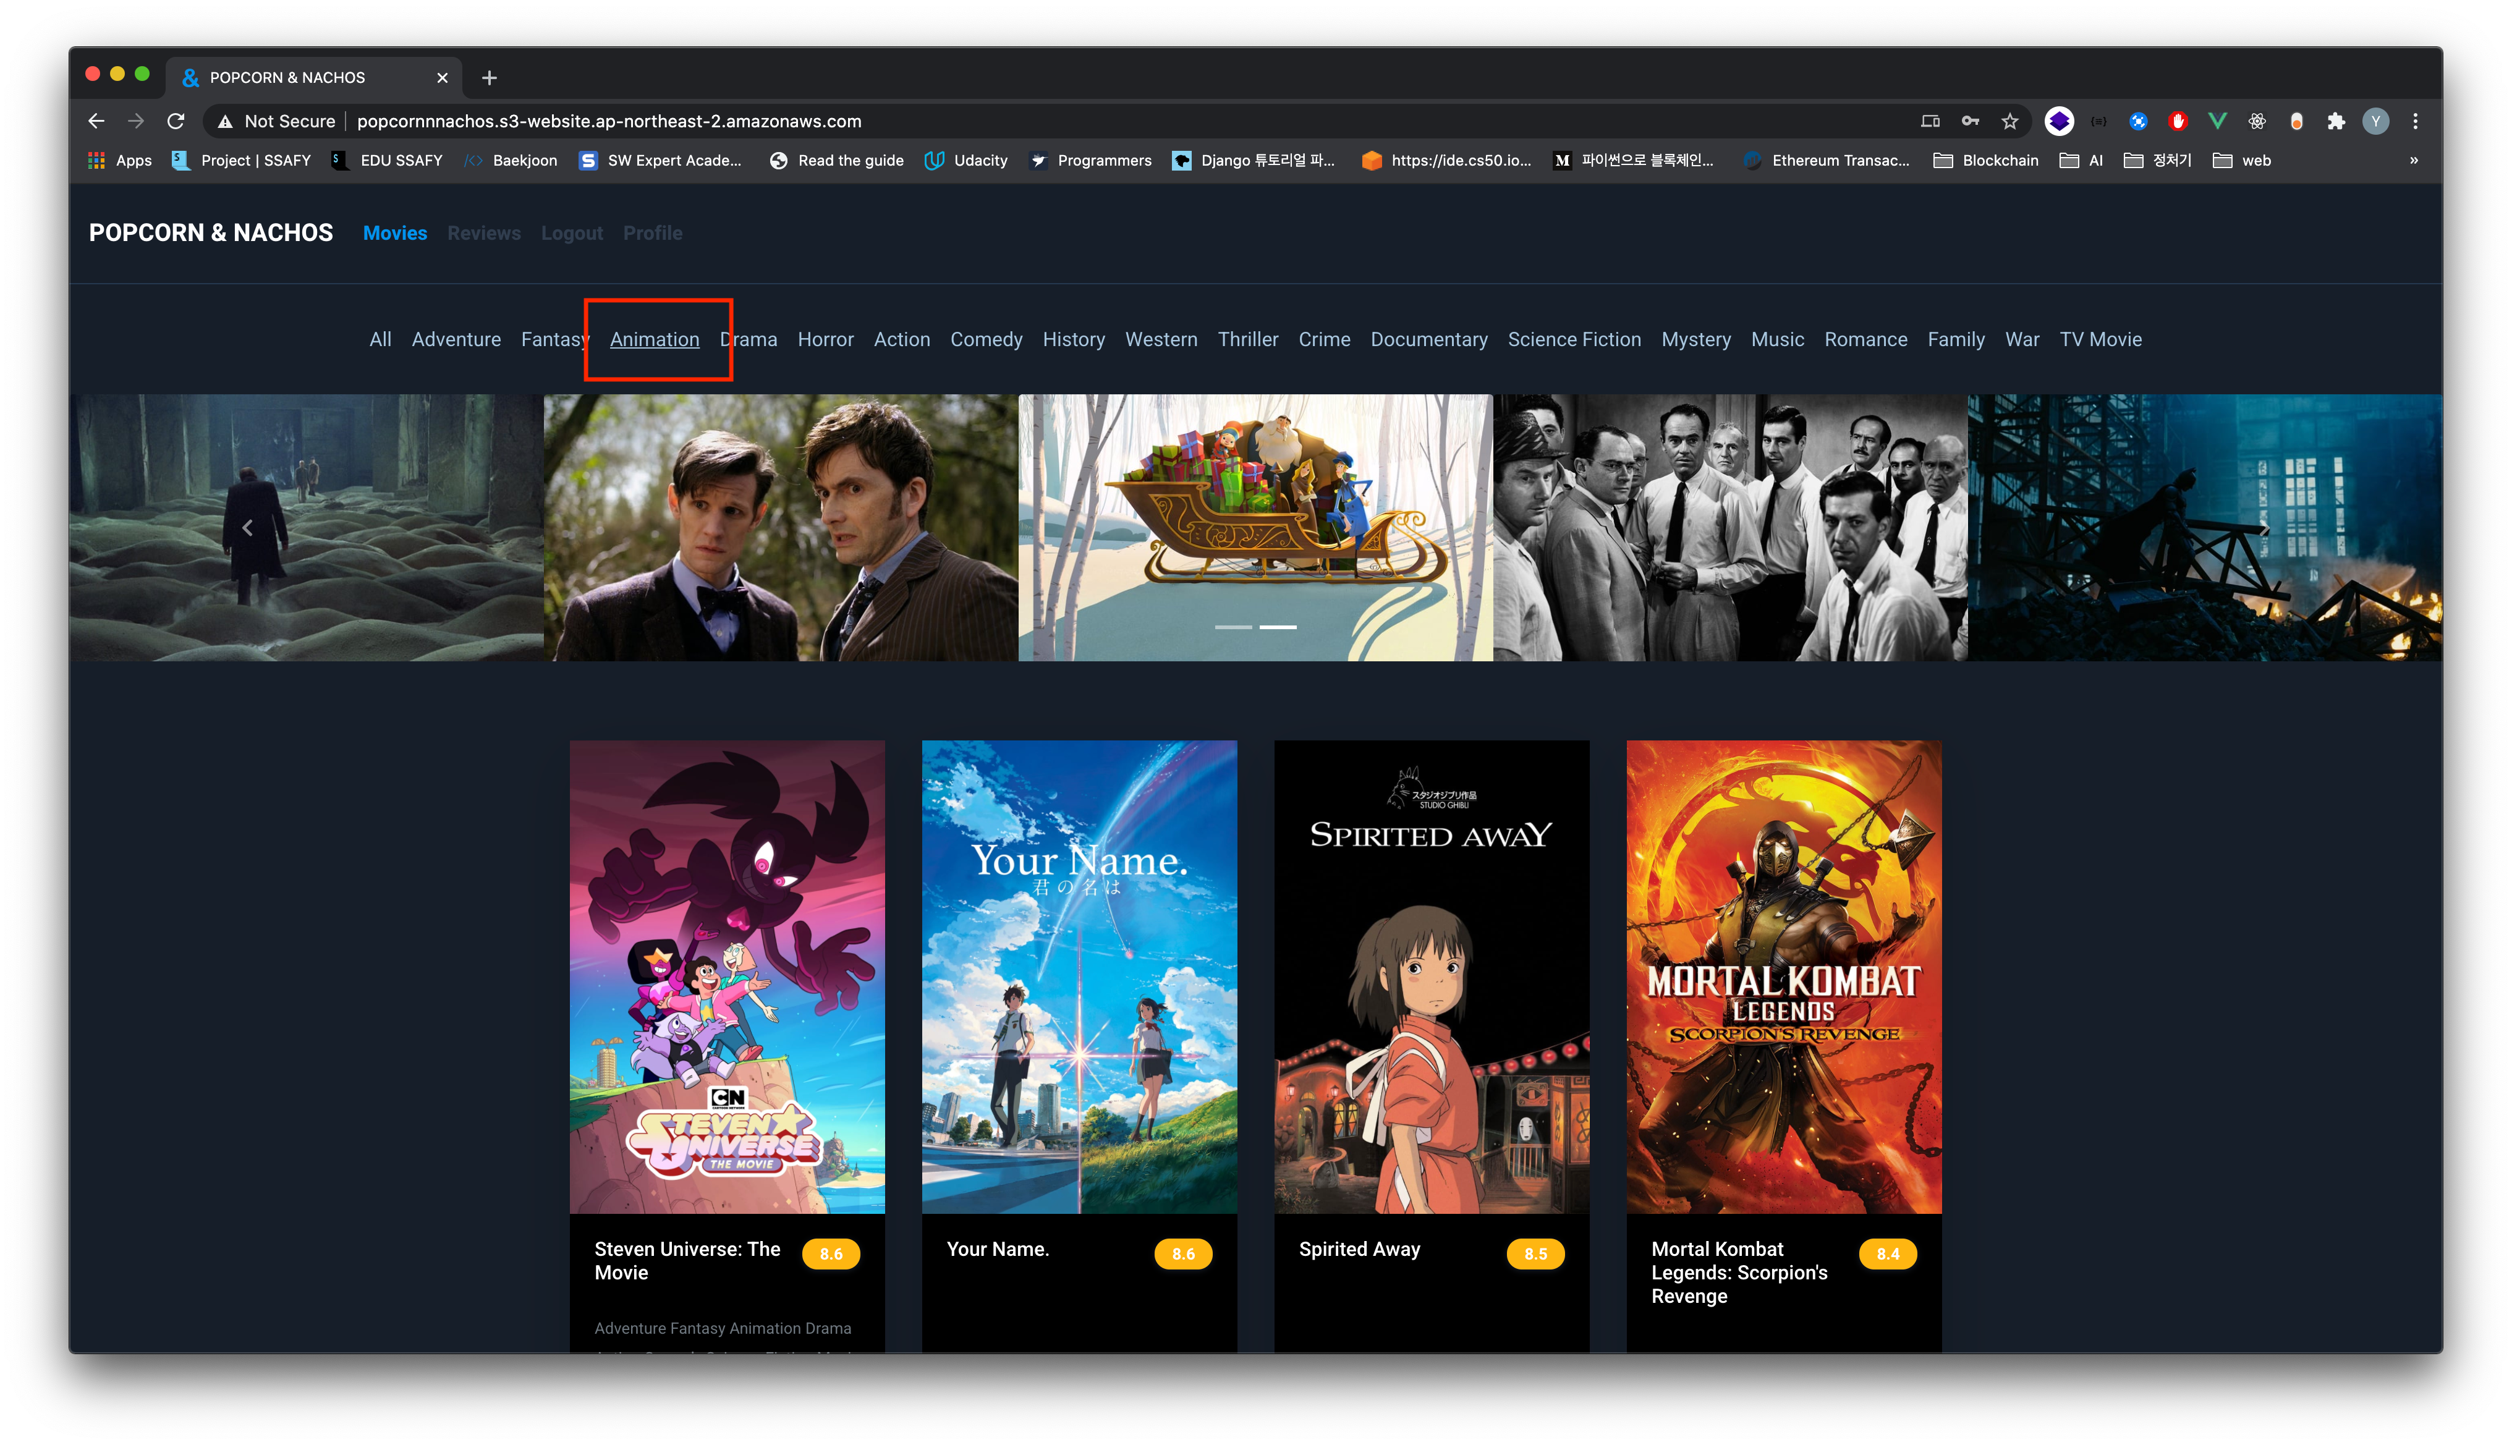The width and height of the screenshot is (2512, 1445).
Task: Click the sleigh animation carousel image
Action: coord(1255,528)
